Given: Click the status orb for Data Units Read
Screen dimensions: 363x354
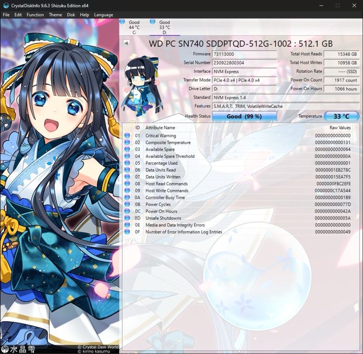Looking at the screenshot, I should [127, 170].
